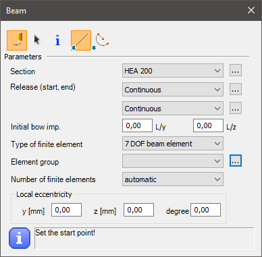
Task: Choose the arc beam drawing mode
Action: pos(102,40)
